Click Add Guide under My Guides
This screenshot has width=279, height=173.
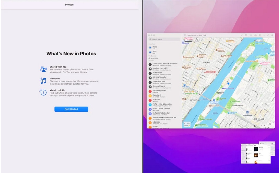click(154, 58)
